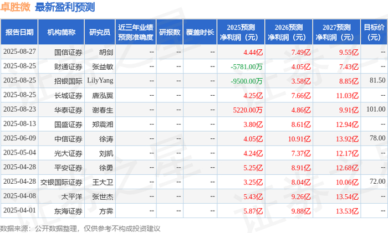Click institution 华泰证券
388x233 pixels.
(68, 110)
